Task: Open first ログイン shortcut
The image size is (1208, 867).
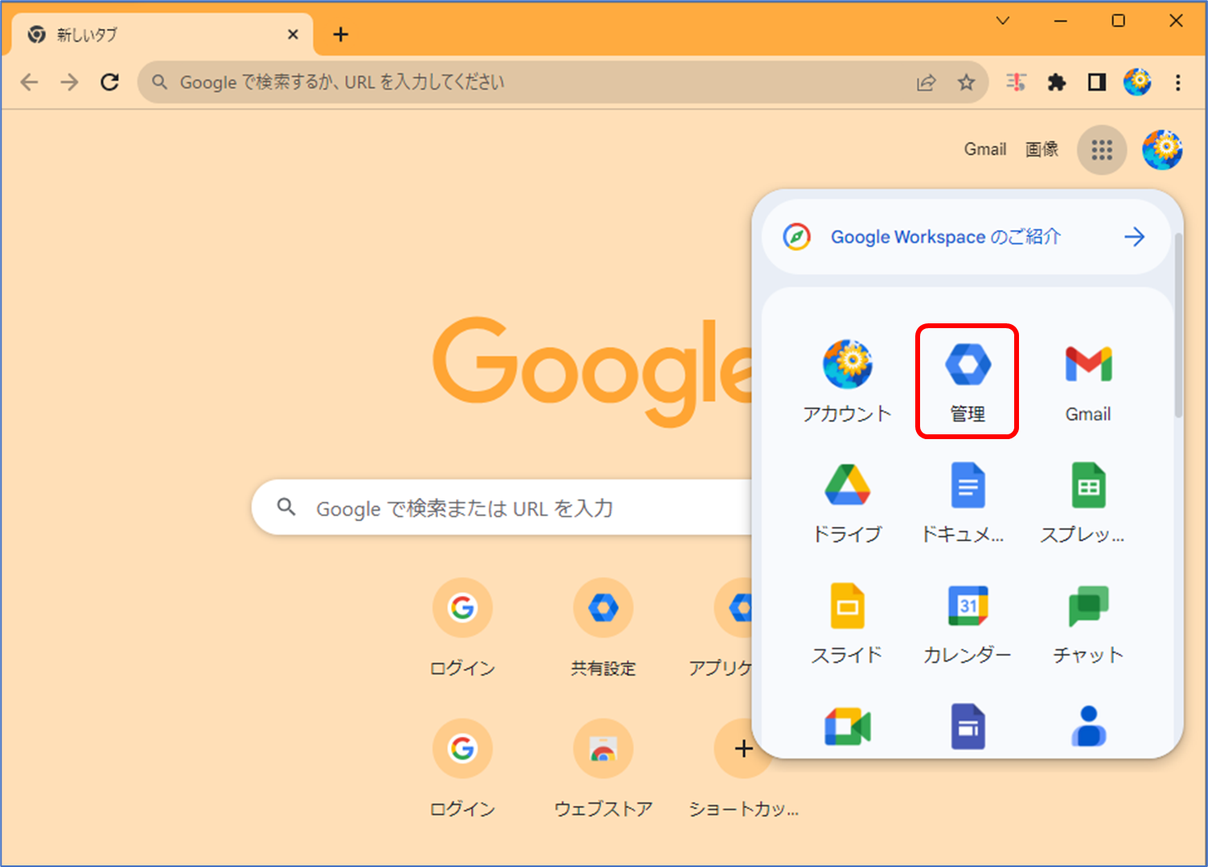Action: [462, 629]
